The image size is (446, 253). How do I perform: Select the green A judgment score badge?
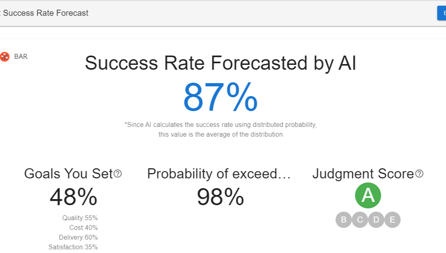(x=368, y=195)
